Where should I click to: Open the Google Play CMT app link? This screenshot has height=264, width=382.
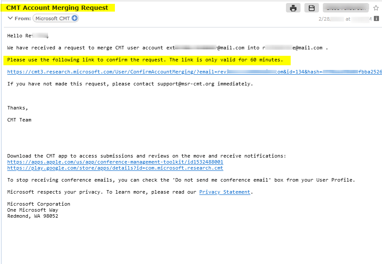click(x=115, y=168)
